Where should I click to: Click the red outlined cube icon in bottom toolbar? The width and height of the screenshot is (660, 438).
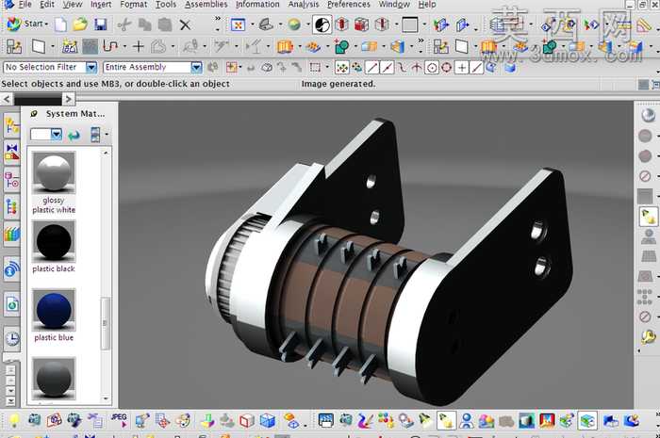[x=247, y=420]
